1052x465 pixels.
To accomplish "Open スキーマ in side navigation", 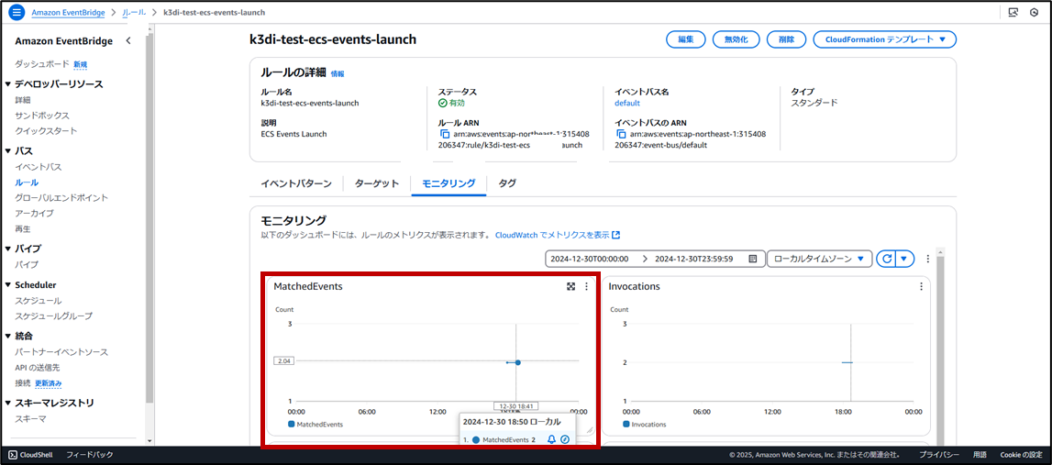I will [31, 419].
